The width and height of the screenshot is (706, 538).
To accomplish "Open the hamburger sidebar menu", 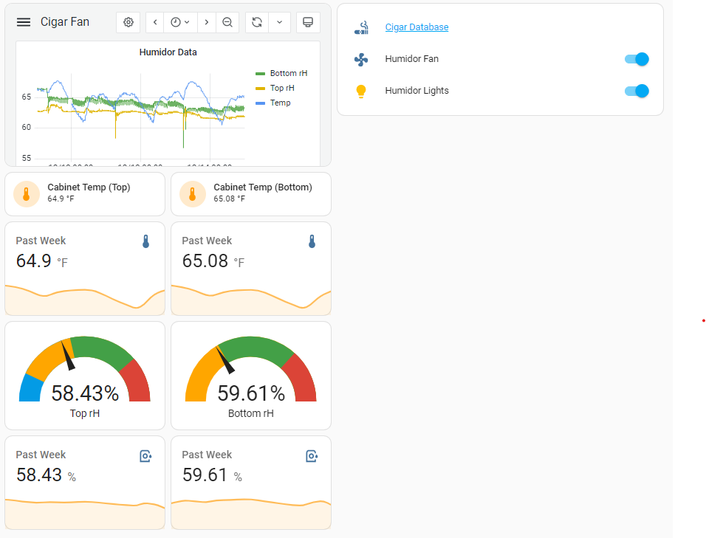I will (x=24, y=22).
